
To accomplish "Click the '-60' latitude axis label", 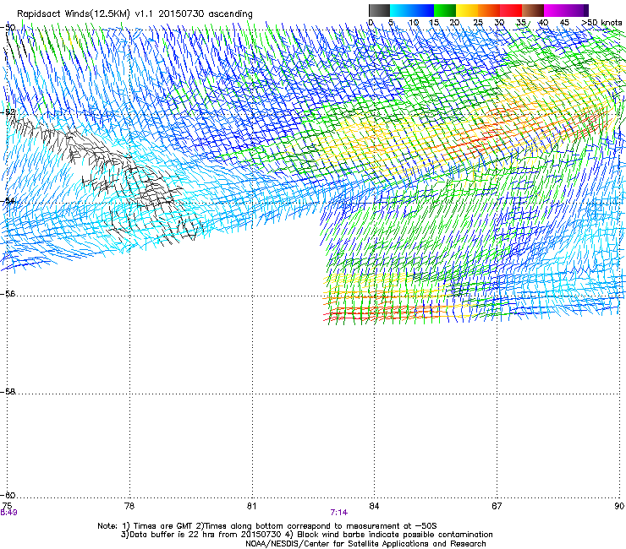I will [8, 496].
